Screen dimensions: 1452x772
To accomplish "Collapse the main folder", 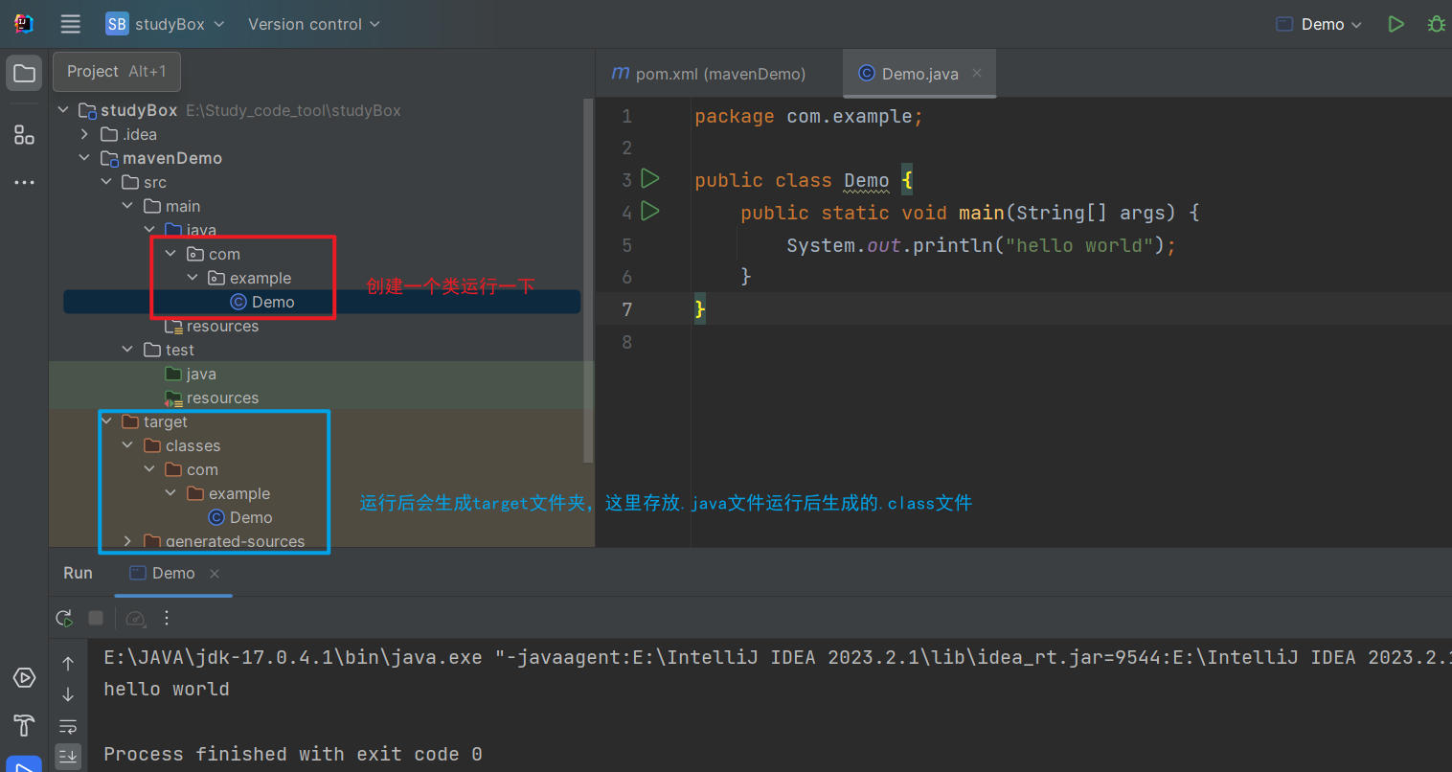I will point(127,206).
